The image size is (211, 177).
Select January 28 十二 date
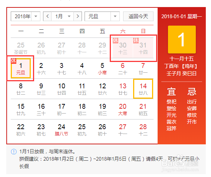click(x=143, y=130)
